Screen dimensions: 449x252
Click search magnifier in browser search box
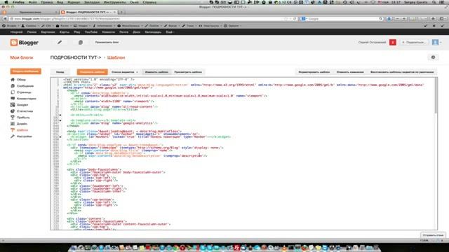(x=380, y=19)
